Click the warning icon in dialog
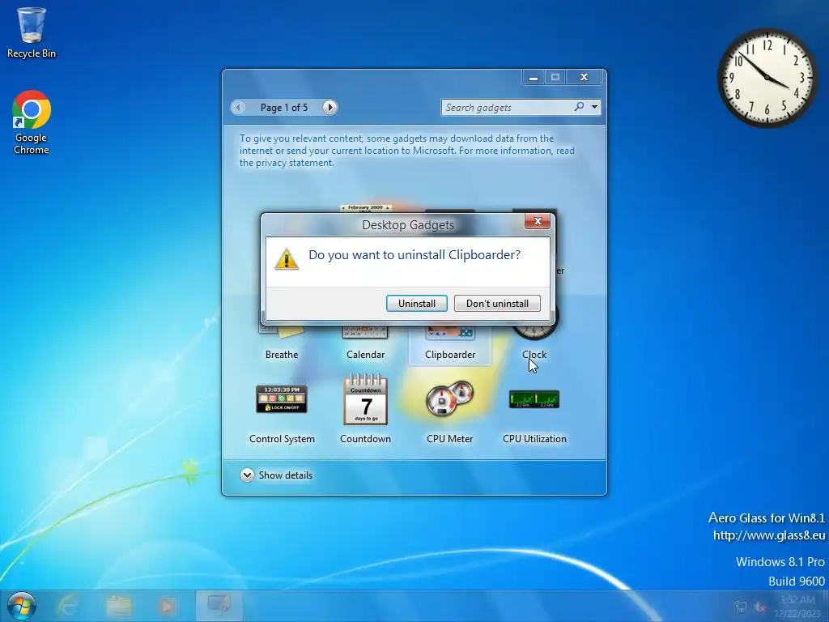The height and width of the screenshot is (622, 829). (x=287, y=259)
